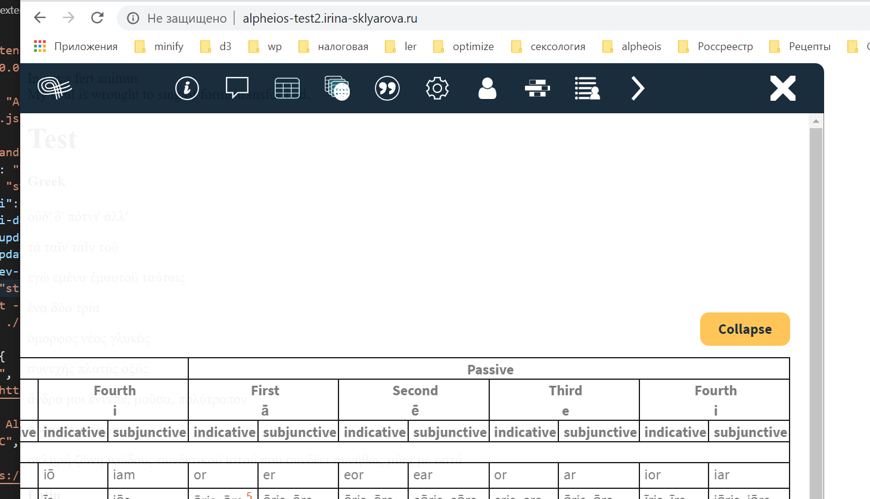Open the user account icon
This screenshot has width=870, height=499.
click(487, 88)
